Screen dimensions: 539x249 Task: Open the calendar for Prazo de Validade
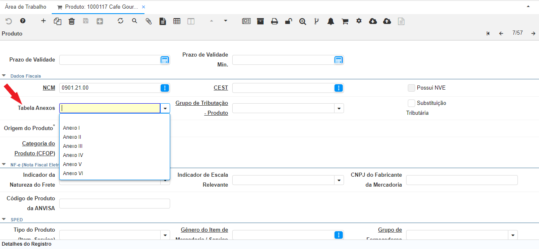(x=165, y=60)
